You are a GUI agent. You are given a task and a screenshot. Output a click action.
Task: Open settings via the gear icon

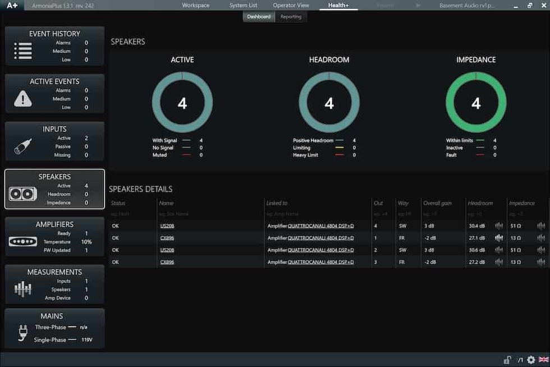pyautogui.click(x=531, y=360)
